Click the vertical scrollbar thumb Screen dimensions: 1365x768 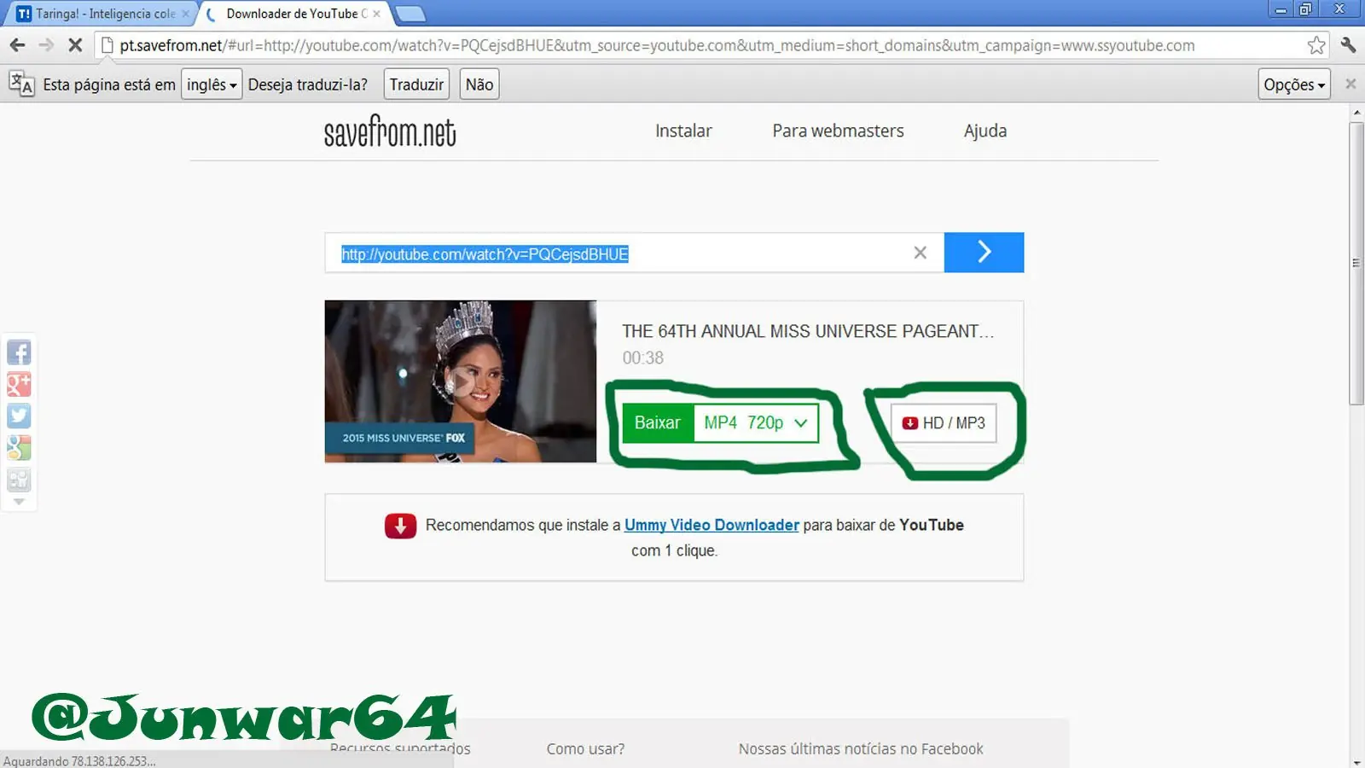tap(1356, 263)
